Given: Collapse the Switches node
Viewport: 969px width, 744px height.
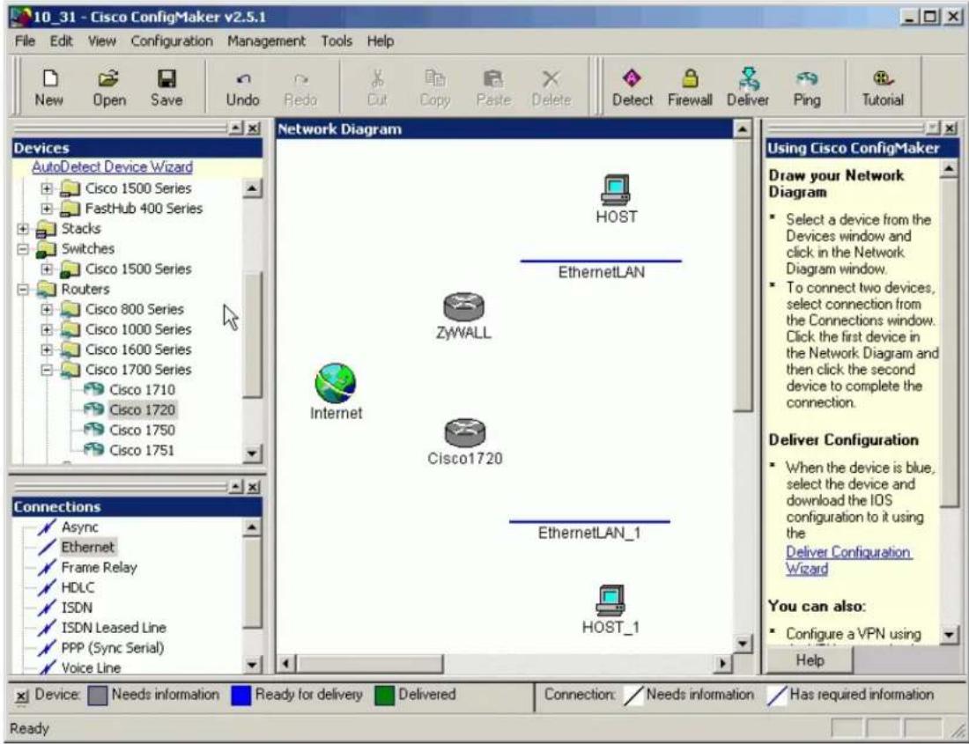Looking at the screenshot, I should point(23,249).
